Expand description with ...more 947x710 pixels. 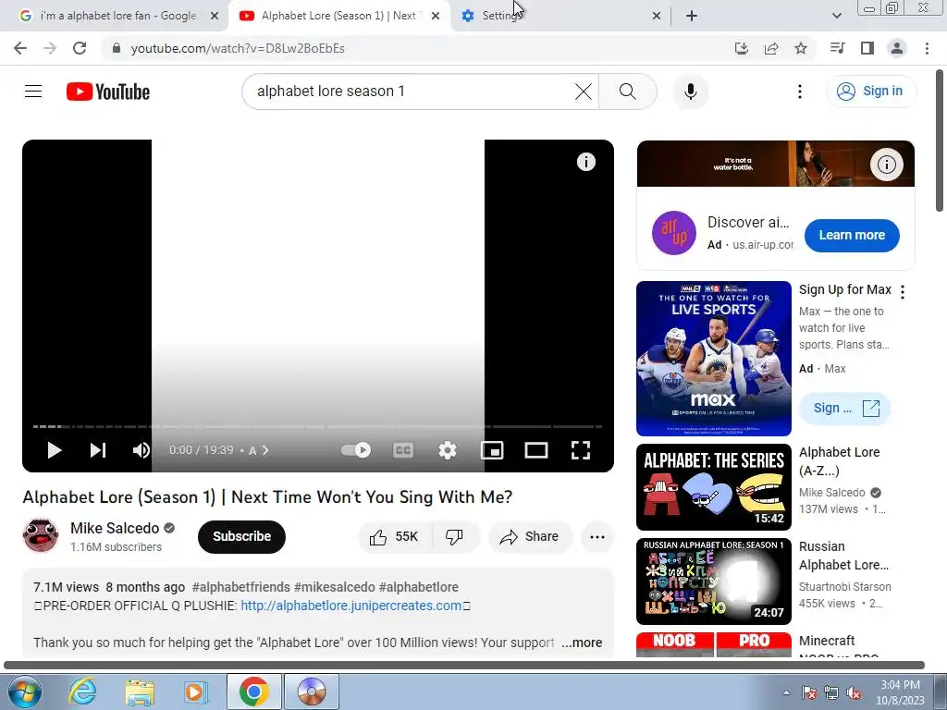pyautogui.click(x=582, y=643)
